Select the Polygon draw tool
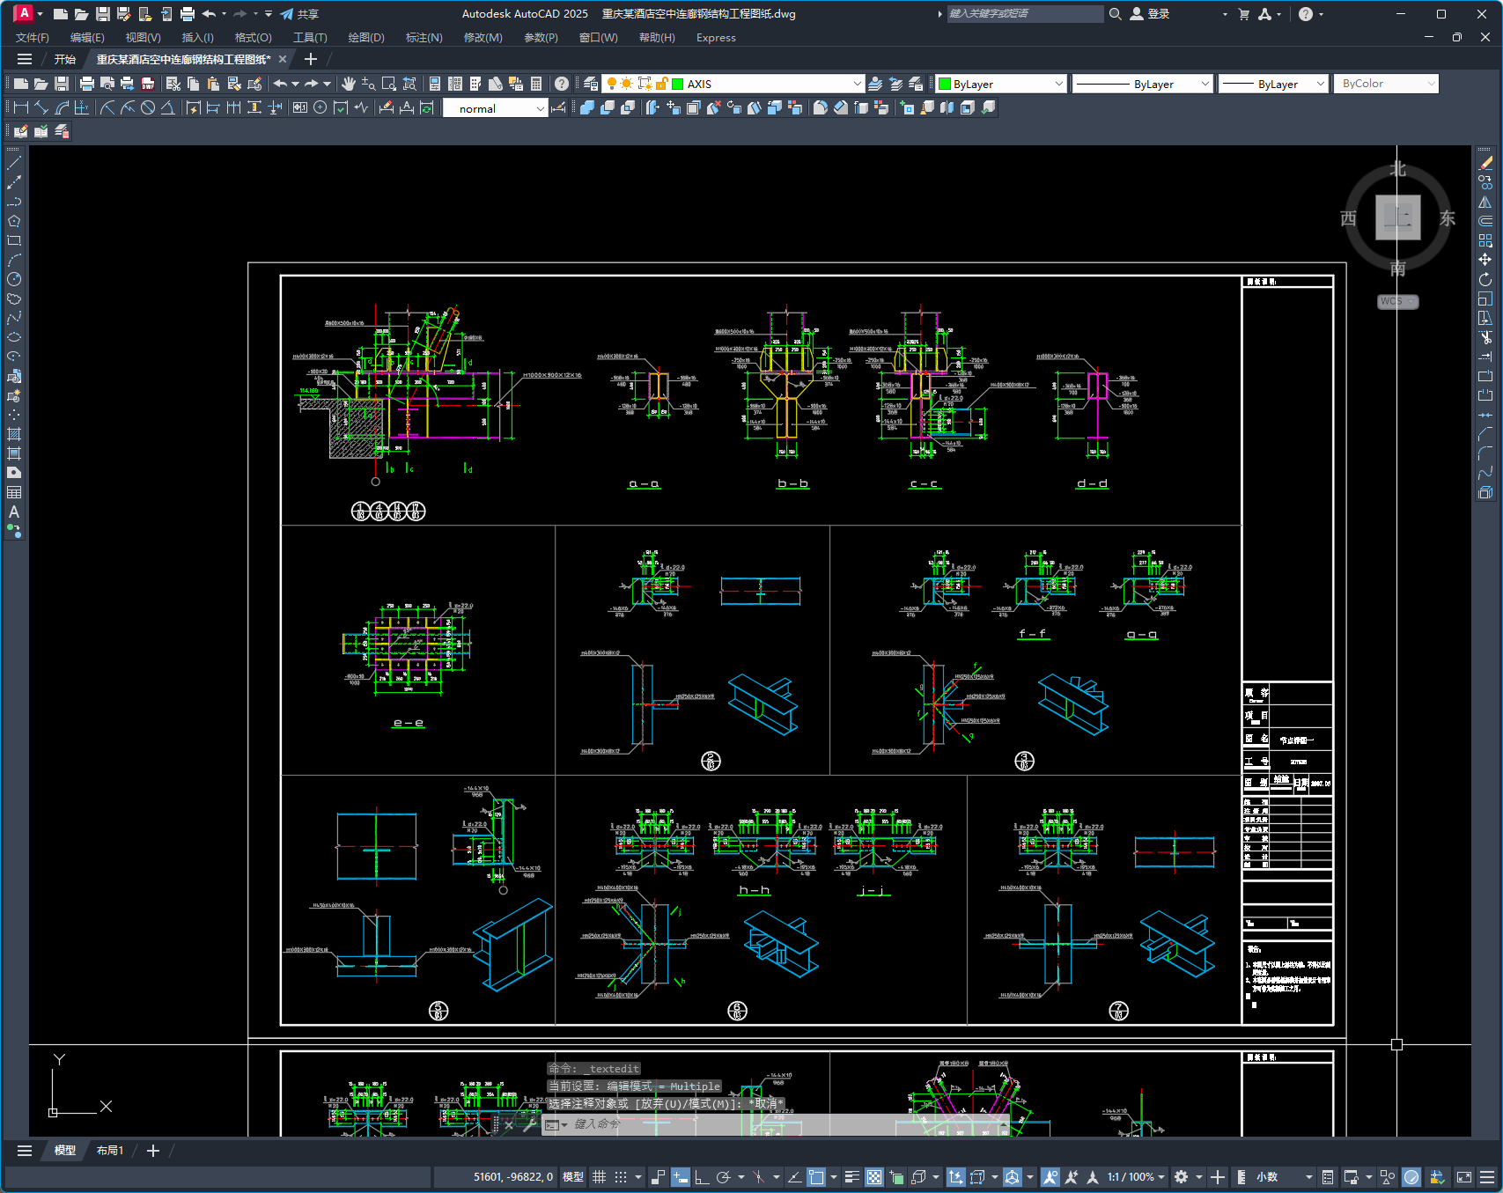The image size is (1503, 1193). 14,221
